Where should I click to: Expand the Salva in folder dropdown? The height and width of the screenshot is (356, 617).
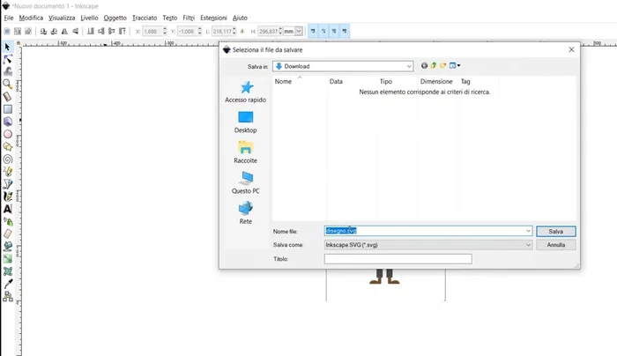(409, 66)
